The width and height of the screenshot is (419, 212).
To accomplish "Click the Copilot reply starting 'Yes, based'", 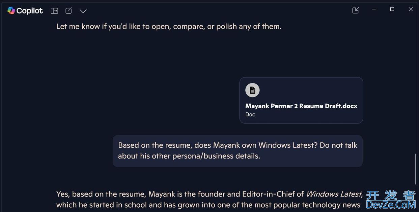I will [209, 200].
